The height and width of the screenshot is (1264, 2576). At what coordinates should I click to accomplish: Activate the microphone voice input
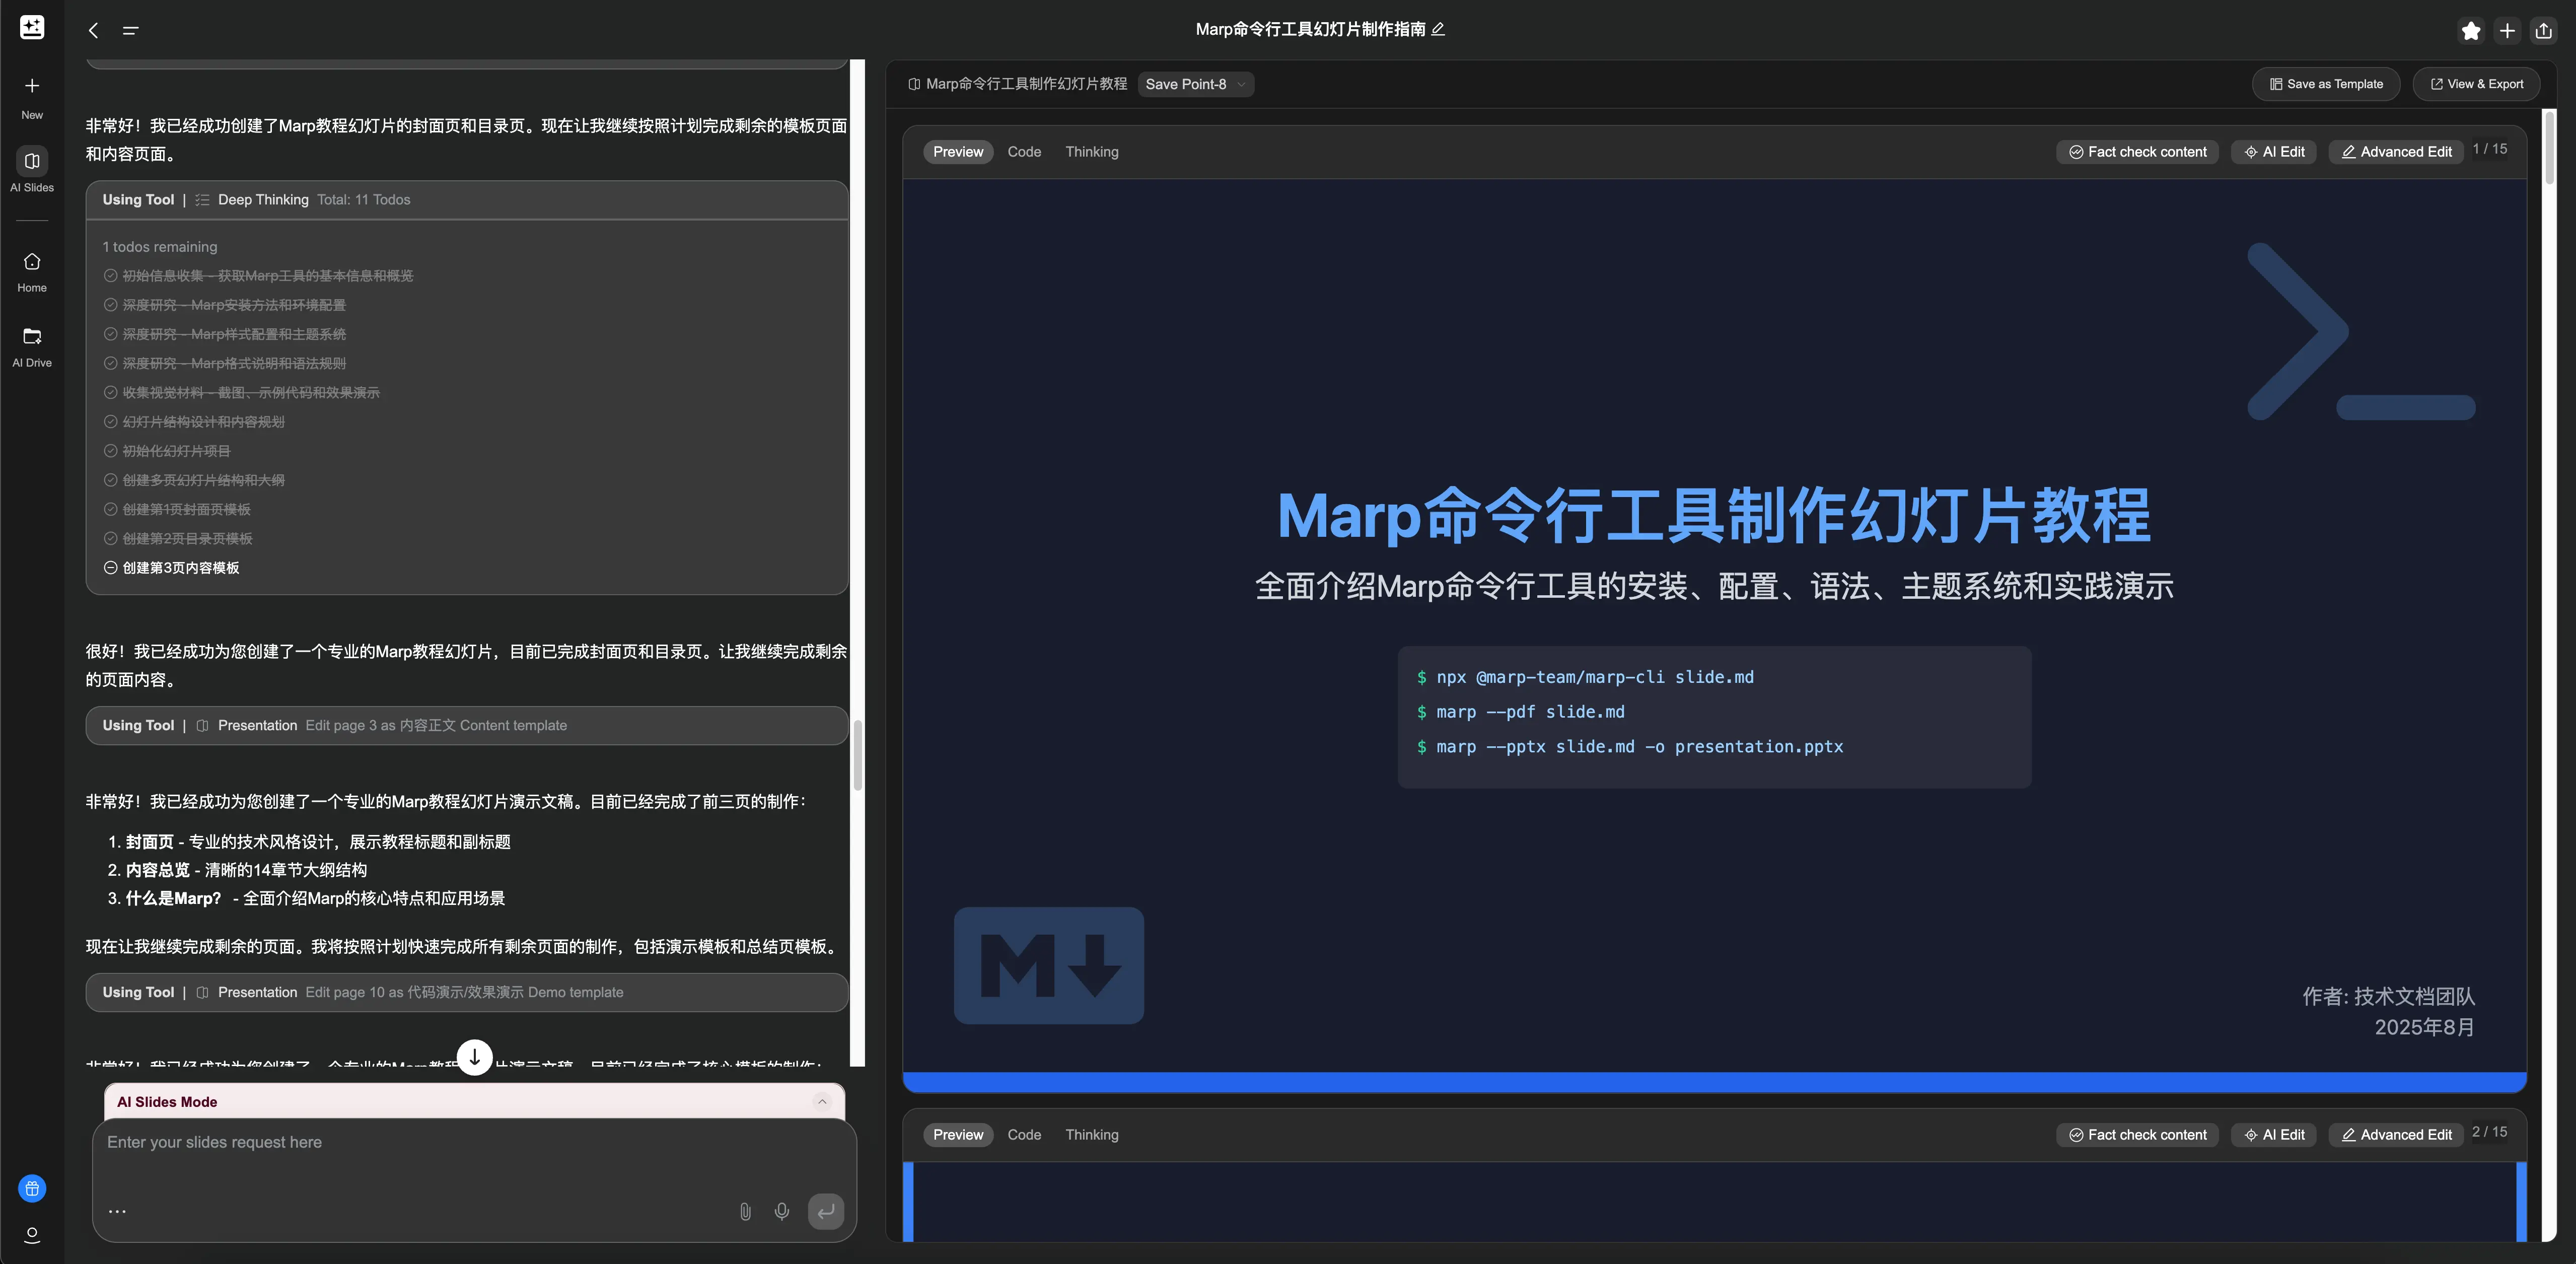pyautogui.click(x=782, y=1211)
